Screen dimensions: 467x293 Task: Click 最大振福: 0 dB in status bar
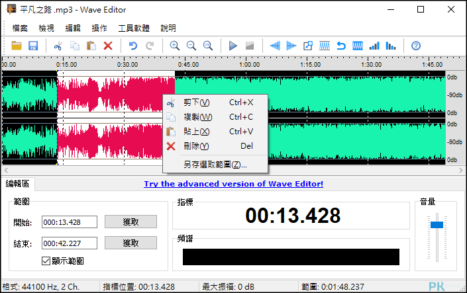[228, 287]
